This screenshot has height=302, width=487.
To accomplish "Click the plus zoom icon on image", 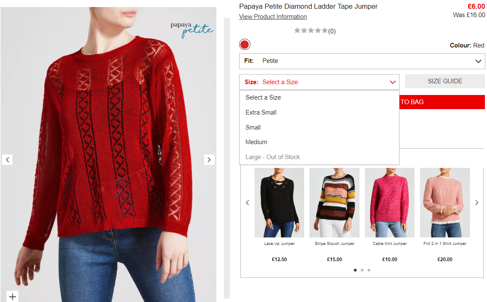I will [x=12, y=297].
